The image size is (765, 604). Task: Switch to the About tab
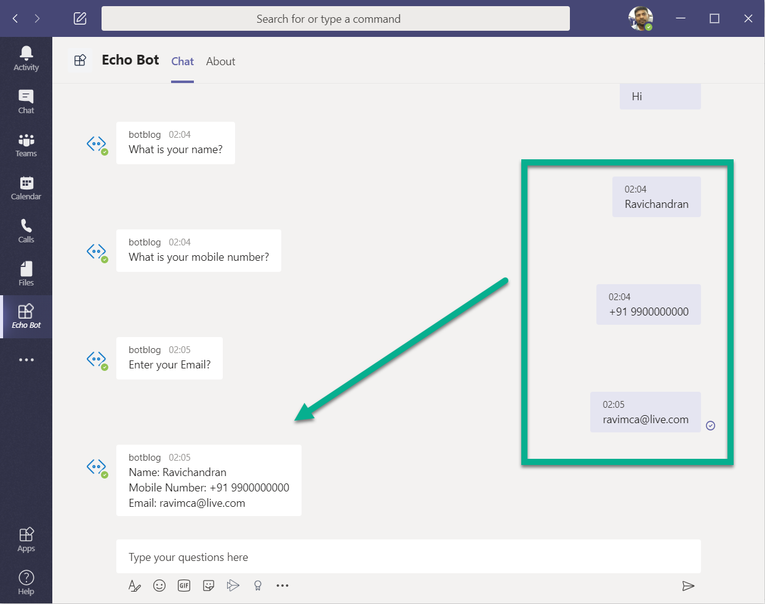(220, 62)
